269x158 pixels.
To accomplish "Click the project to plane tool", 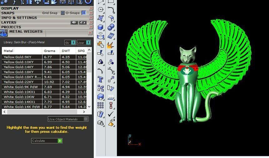I will click(x=111, y=97).
